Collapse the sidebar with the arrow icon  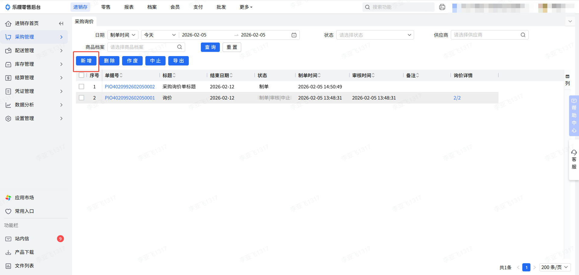61,24
